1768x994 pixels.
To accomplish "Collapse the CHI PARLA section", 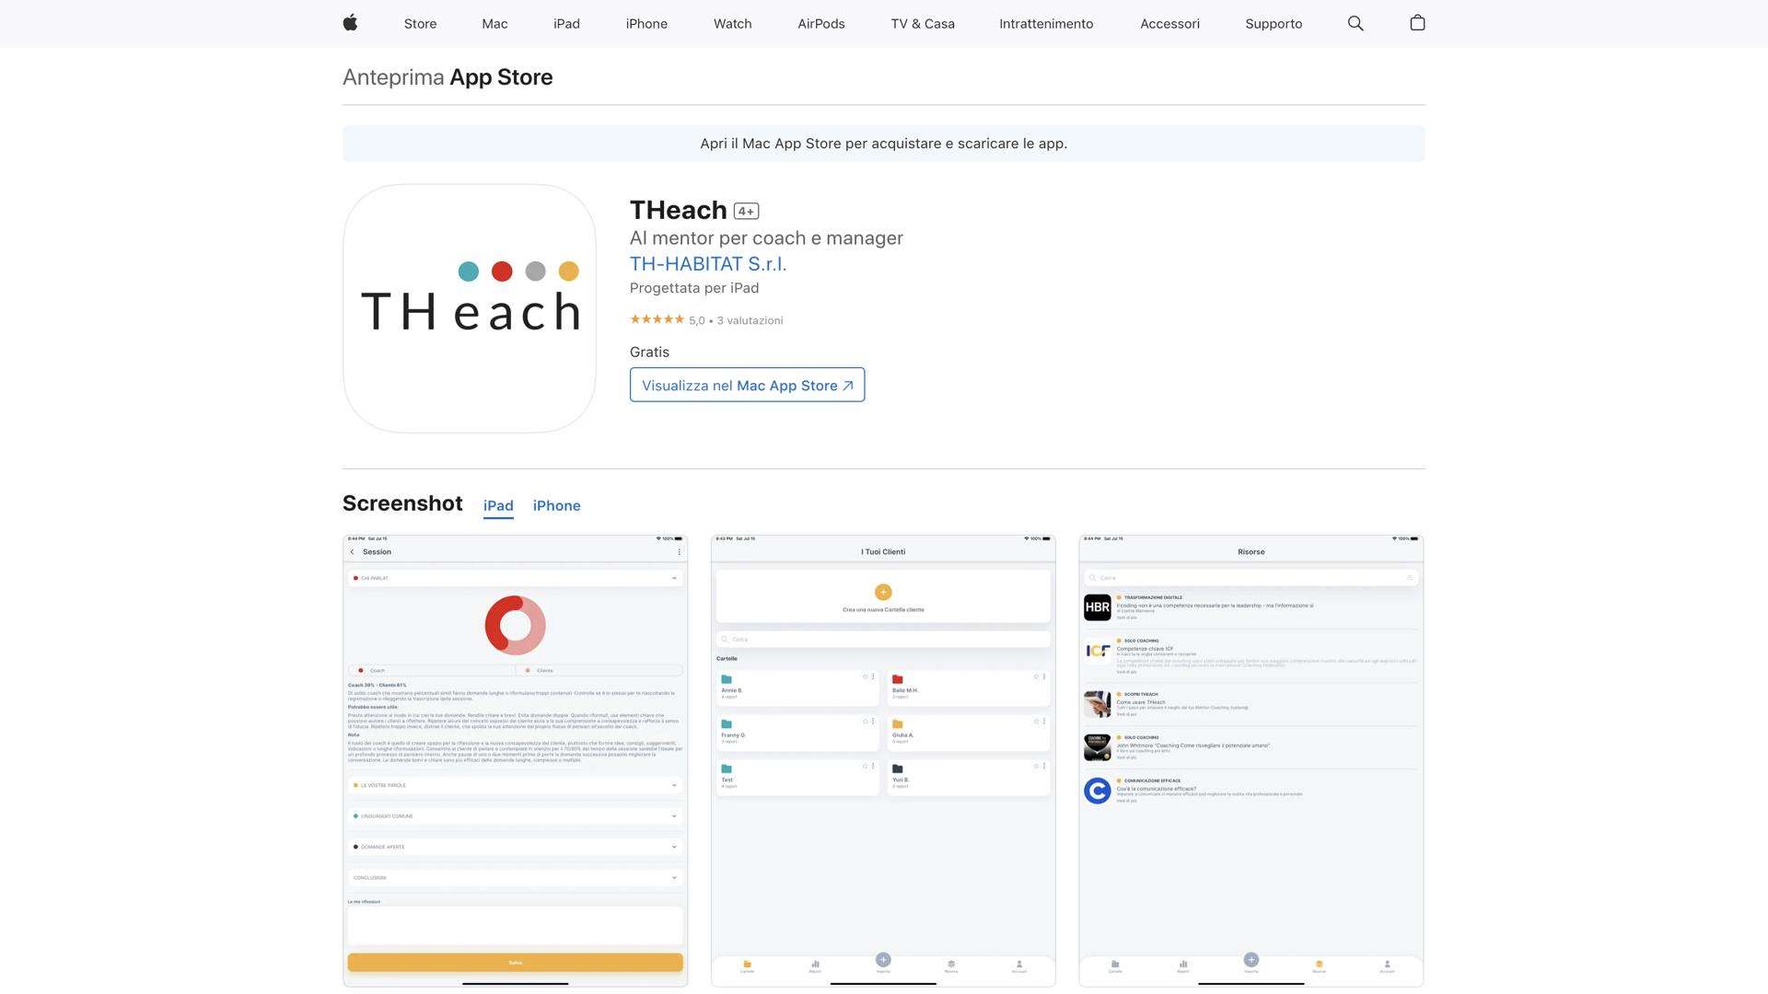I will [673, 578].
